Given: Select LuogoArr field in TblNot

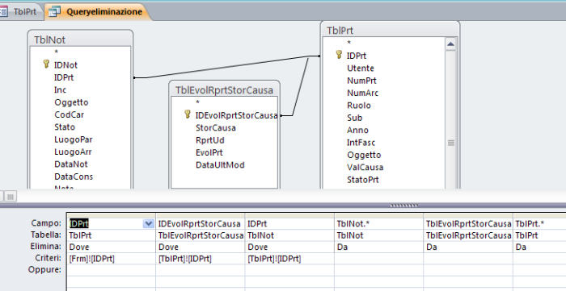Looking at the screenshot, I should pyautogui.click(x=73, y=152).
